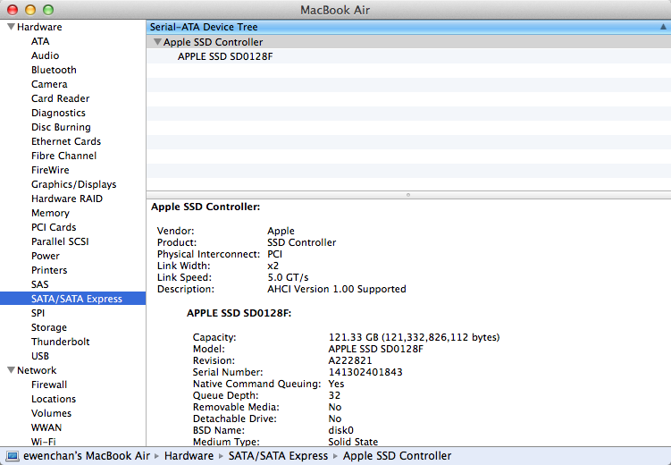671x465 pixels.
Task: Click the Revision value A222821
Action: (350, 360)
